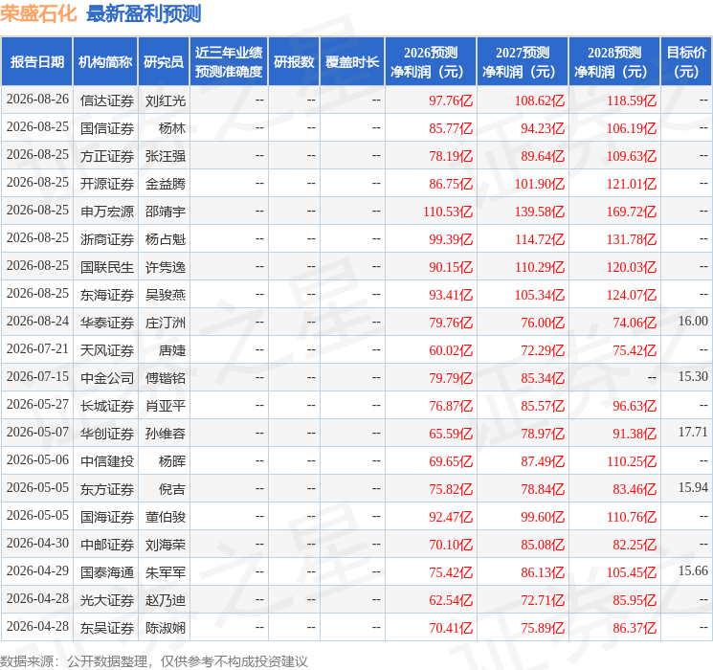Click target price 15.66

pyautogui.click(x=693, y=570)
